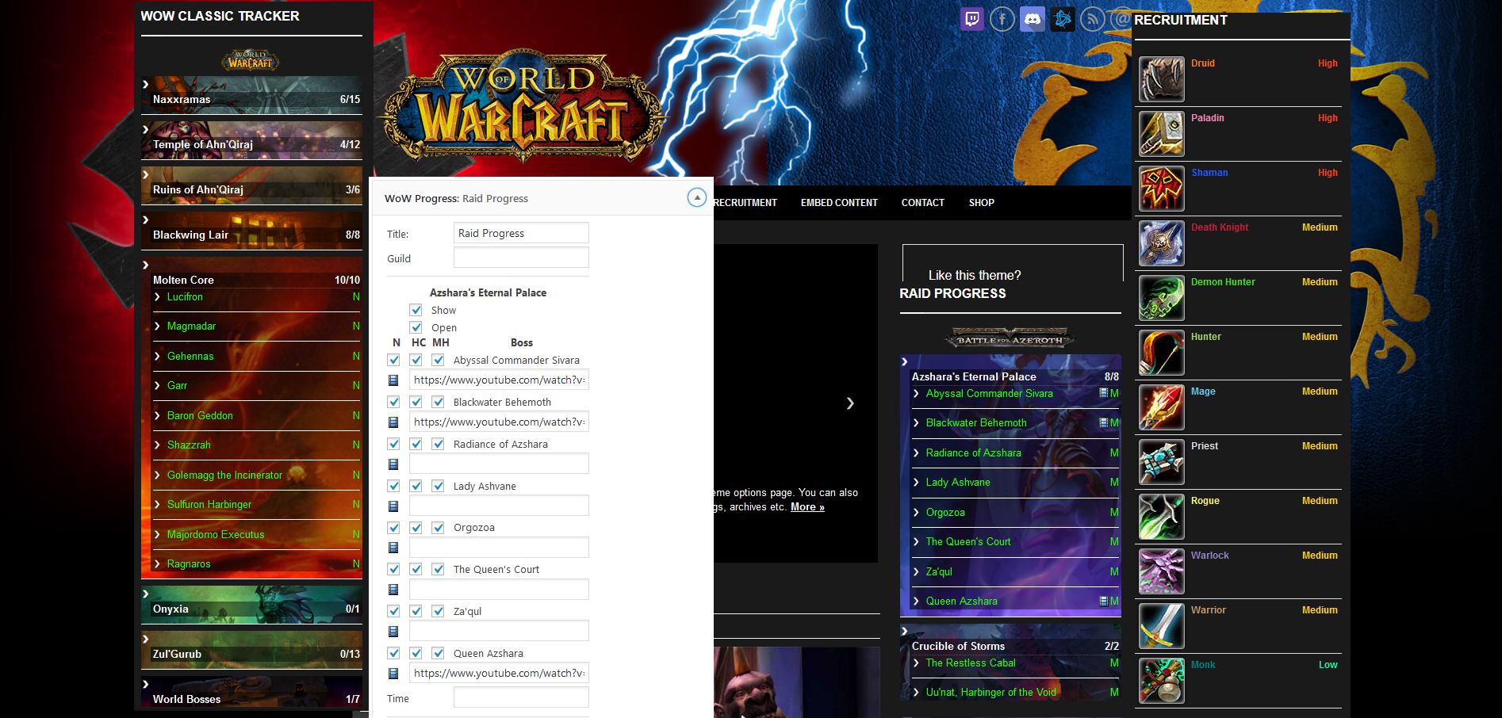Uncheck Heroic checkbox for Blackwater Behemoth
The image size is (1502, 718).
(x=416, y=402)
